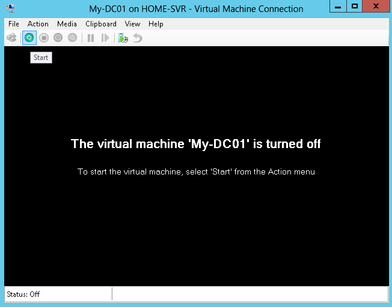Click the 'My-DC01 is turned off' message
This screenshot has height=307, width=392.
[x=196, y=144]
